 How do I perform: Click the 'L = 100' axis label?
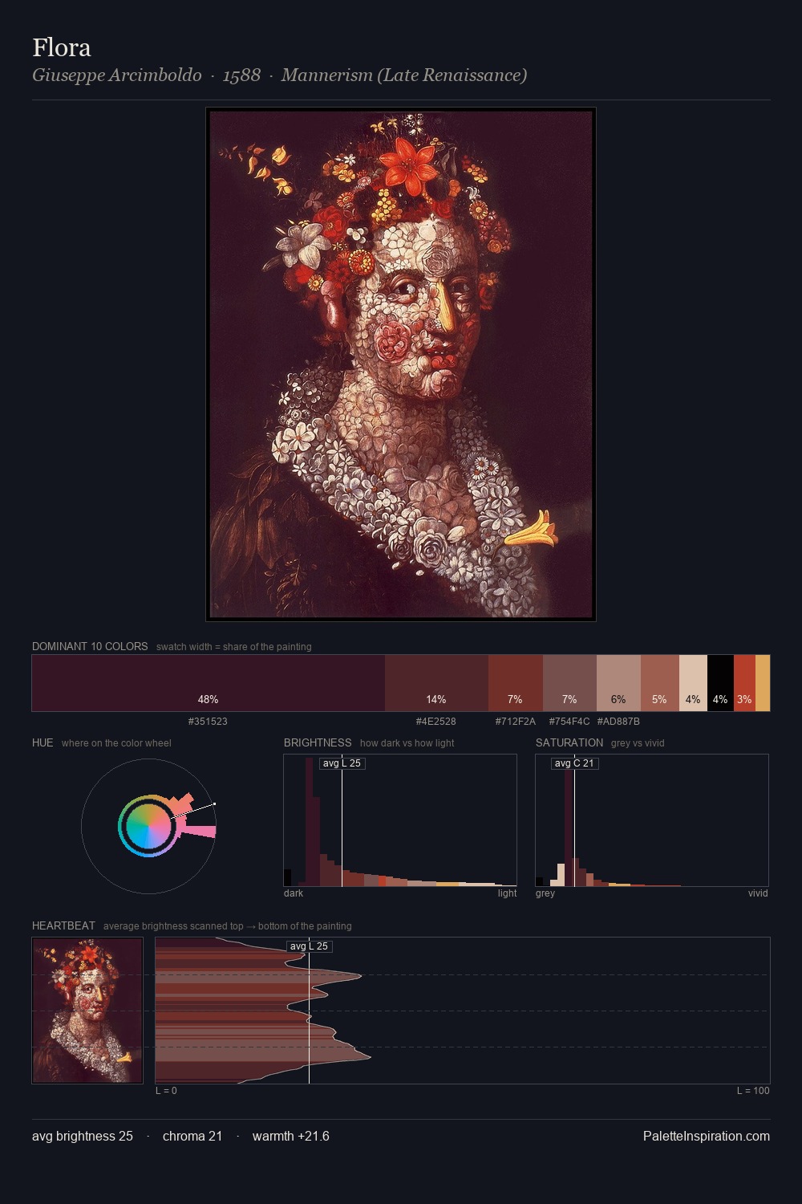(753, 1091)
